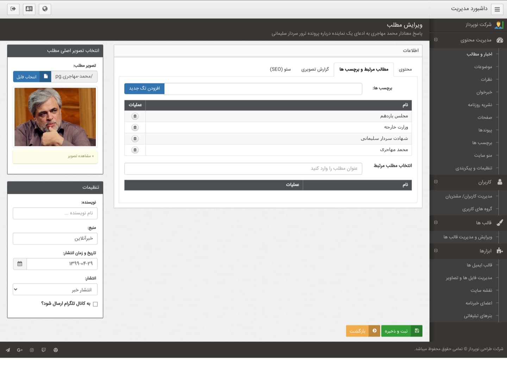507x369 pixels.
Task: Click the related article title input field
Action: tap(243, 168)
